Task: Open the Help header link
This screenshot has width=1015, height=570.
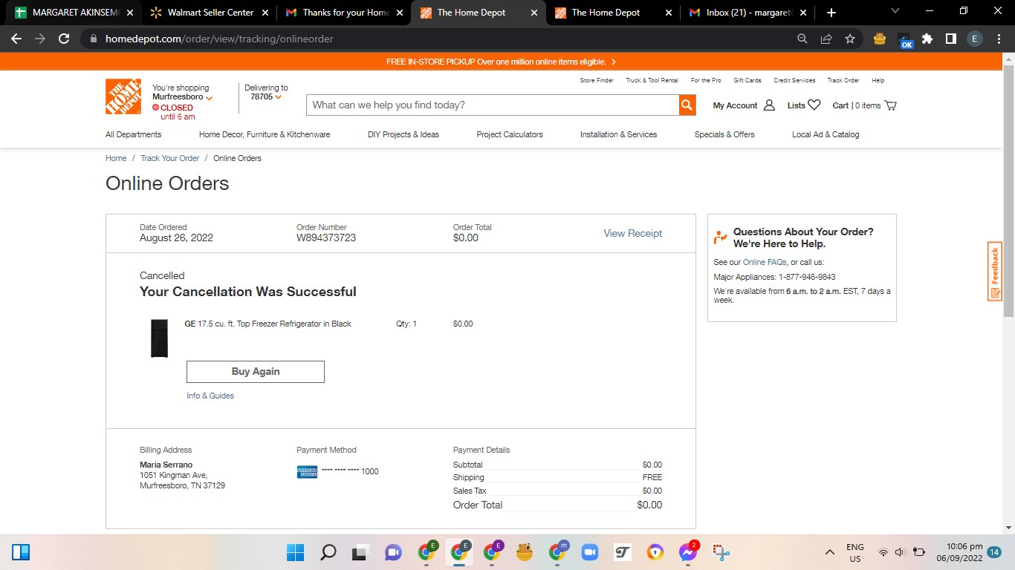Action: (878, 80)
